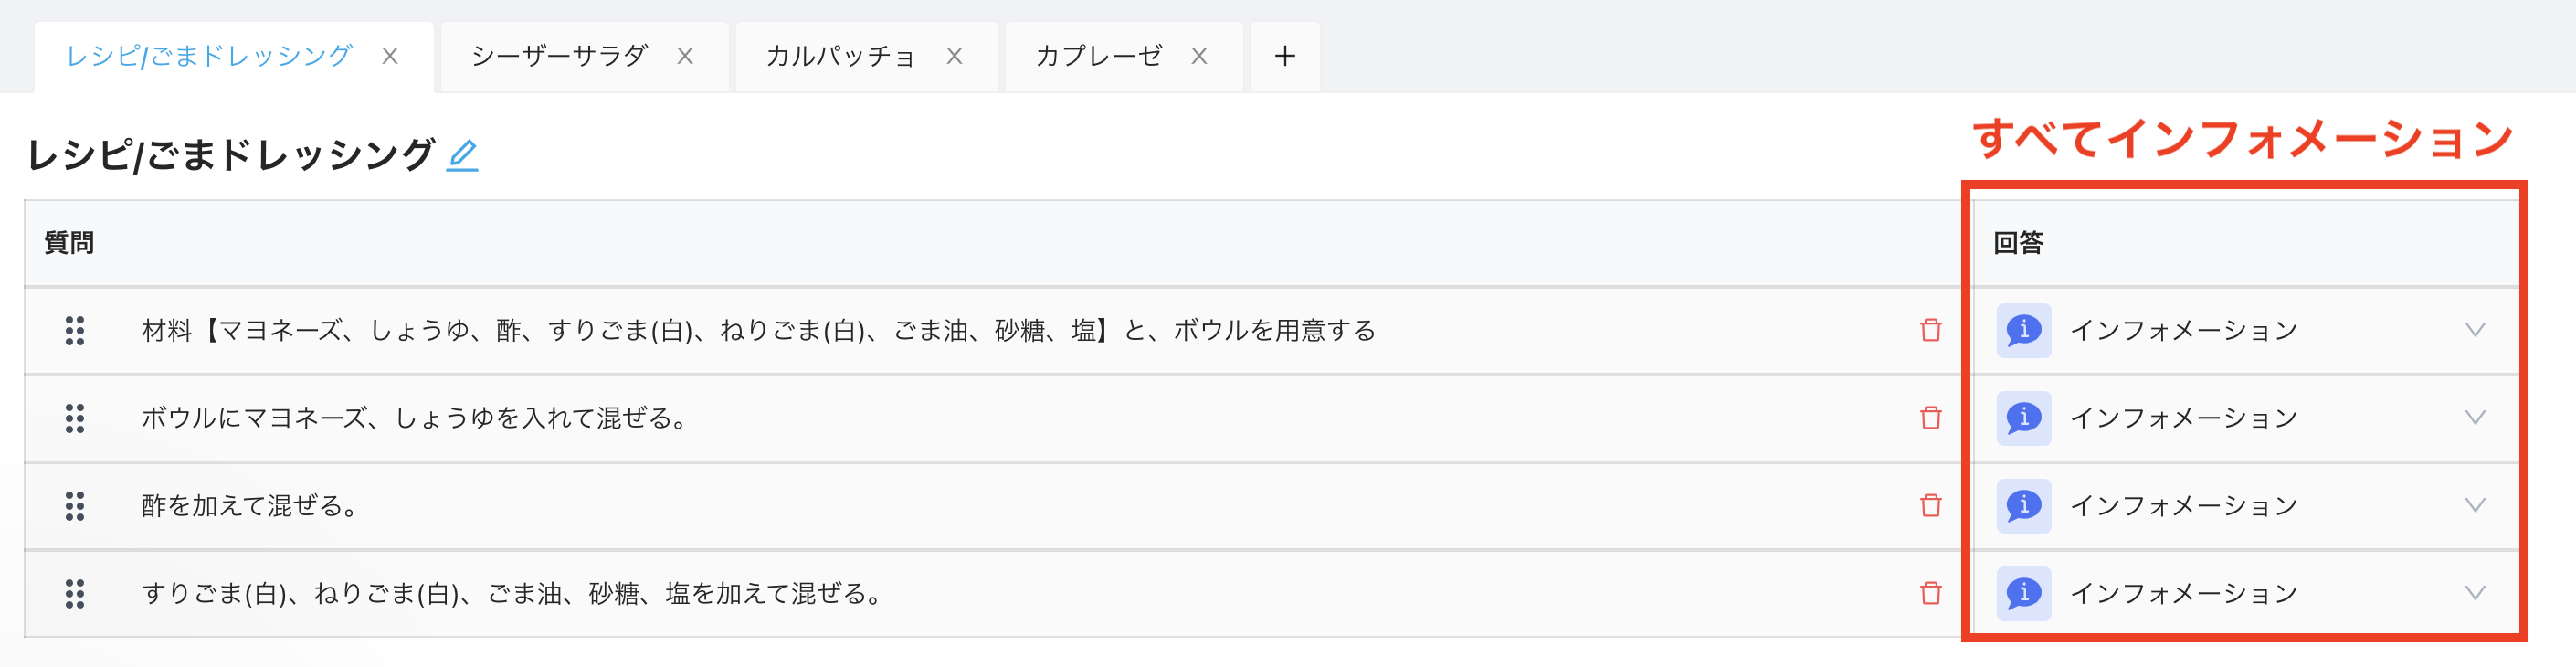The width and height of the screenshot is (2576, 667).
Task: Add a new tab with the plus button
Action: [x=1285, y=56]
